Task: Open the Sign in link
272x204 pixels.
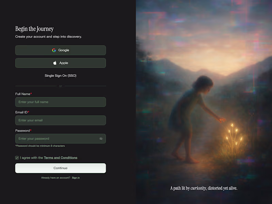Action: [76, 177]
